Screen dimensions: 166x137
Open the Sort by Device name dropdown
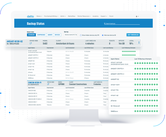pyautogui.click(x=71, y=35)
